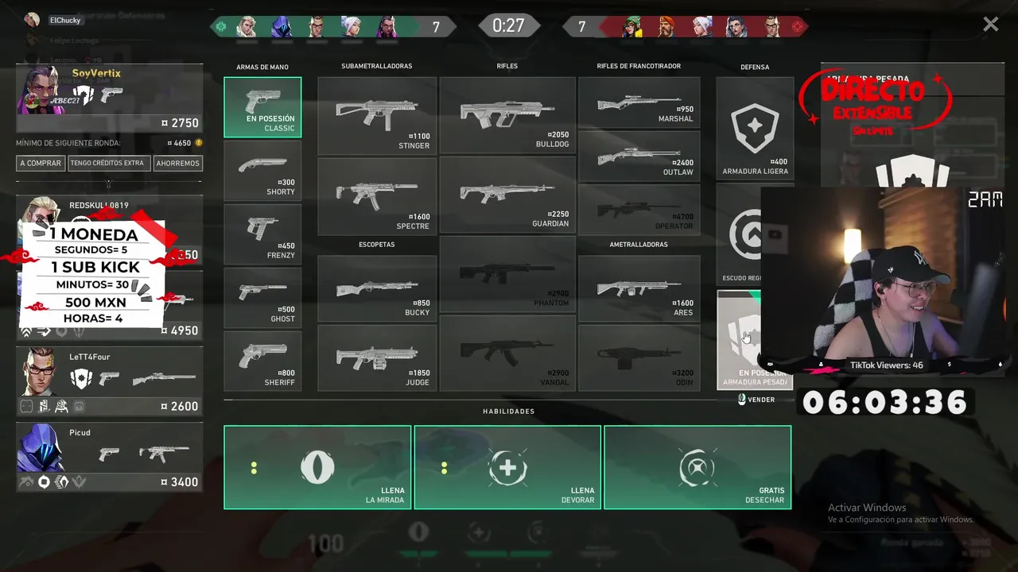Click Mínimo de Siguiente Ronda label
Image resolution: width=1018 pixels, height=572 pixels.
(68, 143)
